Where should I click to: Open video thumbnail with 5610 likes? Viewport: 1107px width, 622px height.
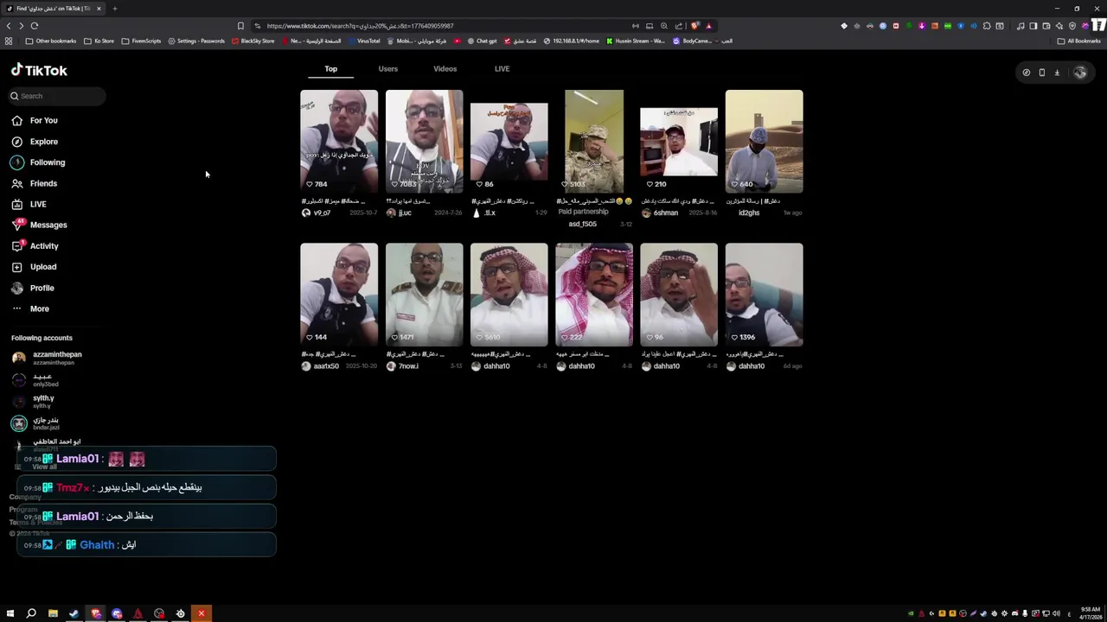[x=509, y=295]
